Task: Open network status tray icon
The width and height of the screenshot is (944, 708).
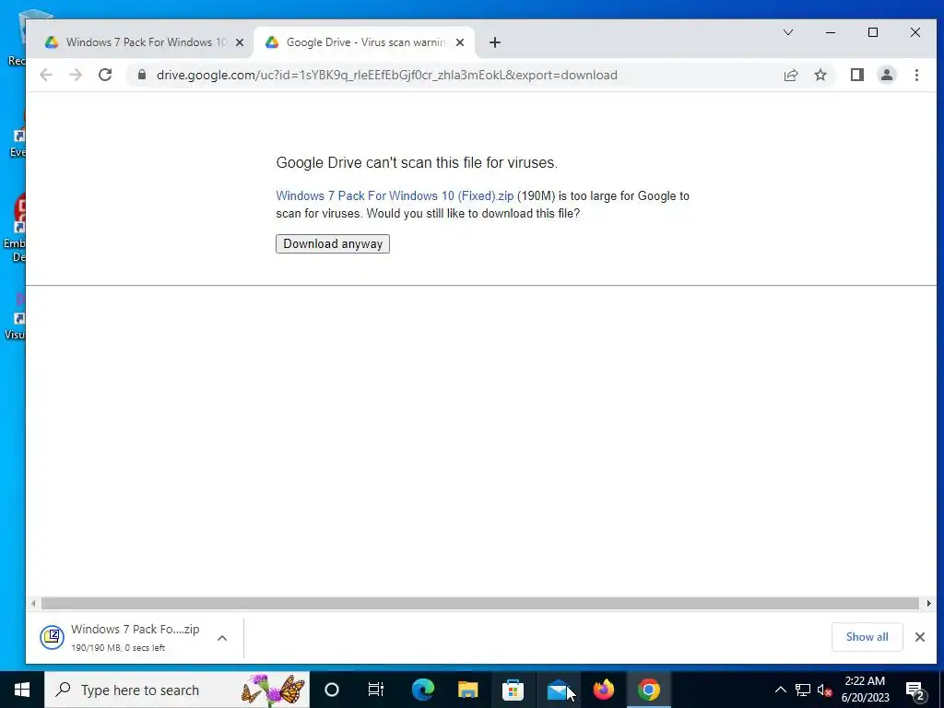Action: pos(803,690)
